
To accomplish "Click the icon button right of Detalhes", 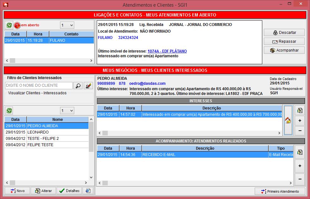I will tap(88, 191).
